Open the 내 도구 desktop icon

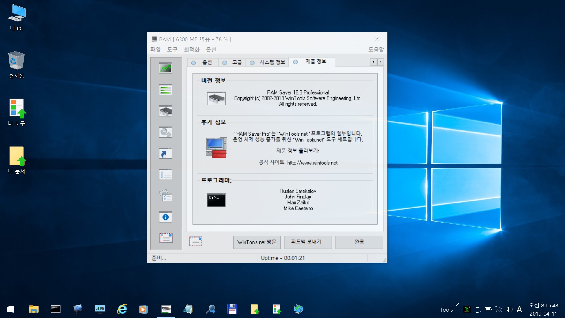point(16,112)
